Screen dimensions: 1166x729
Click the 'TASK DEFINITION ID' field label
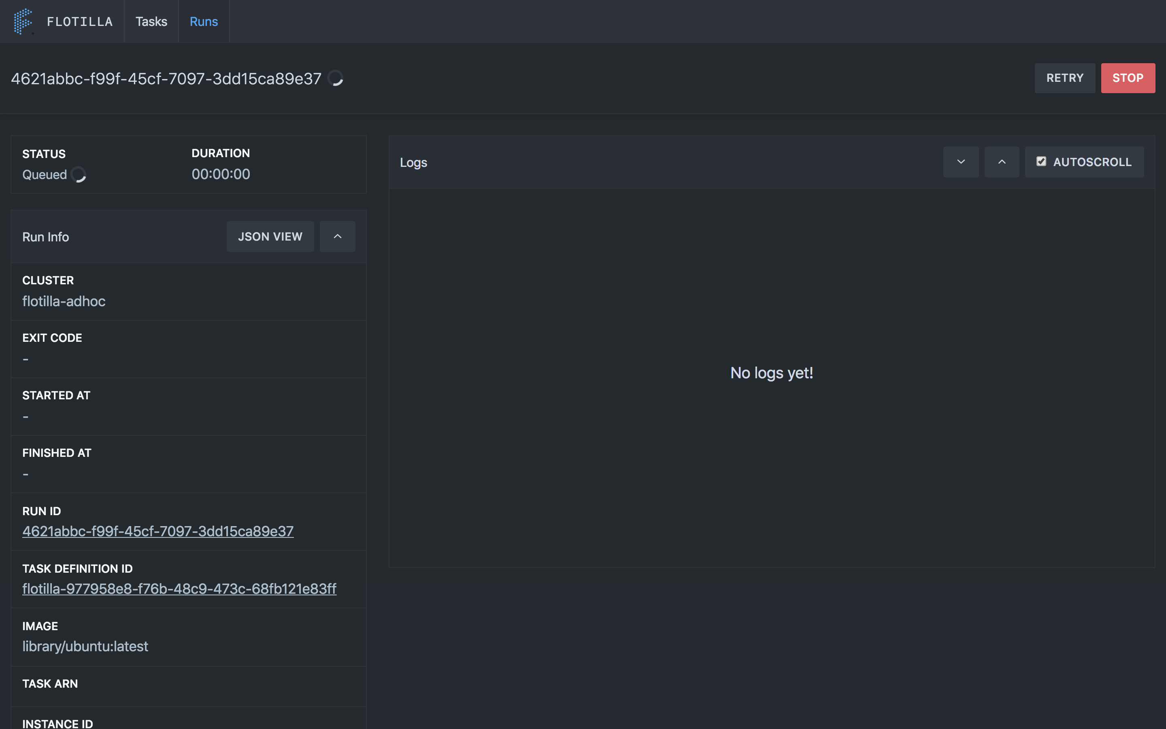[x=78, y=569]
